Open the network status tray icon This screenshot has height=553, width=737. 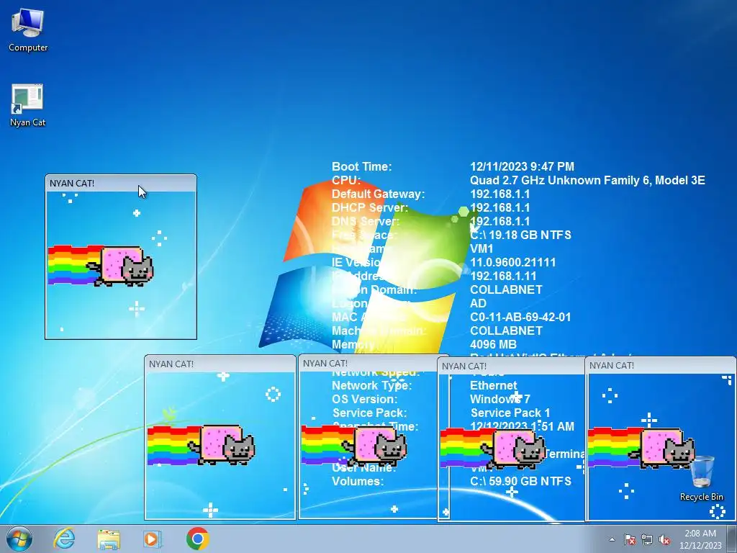click(x=647, y=540)
